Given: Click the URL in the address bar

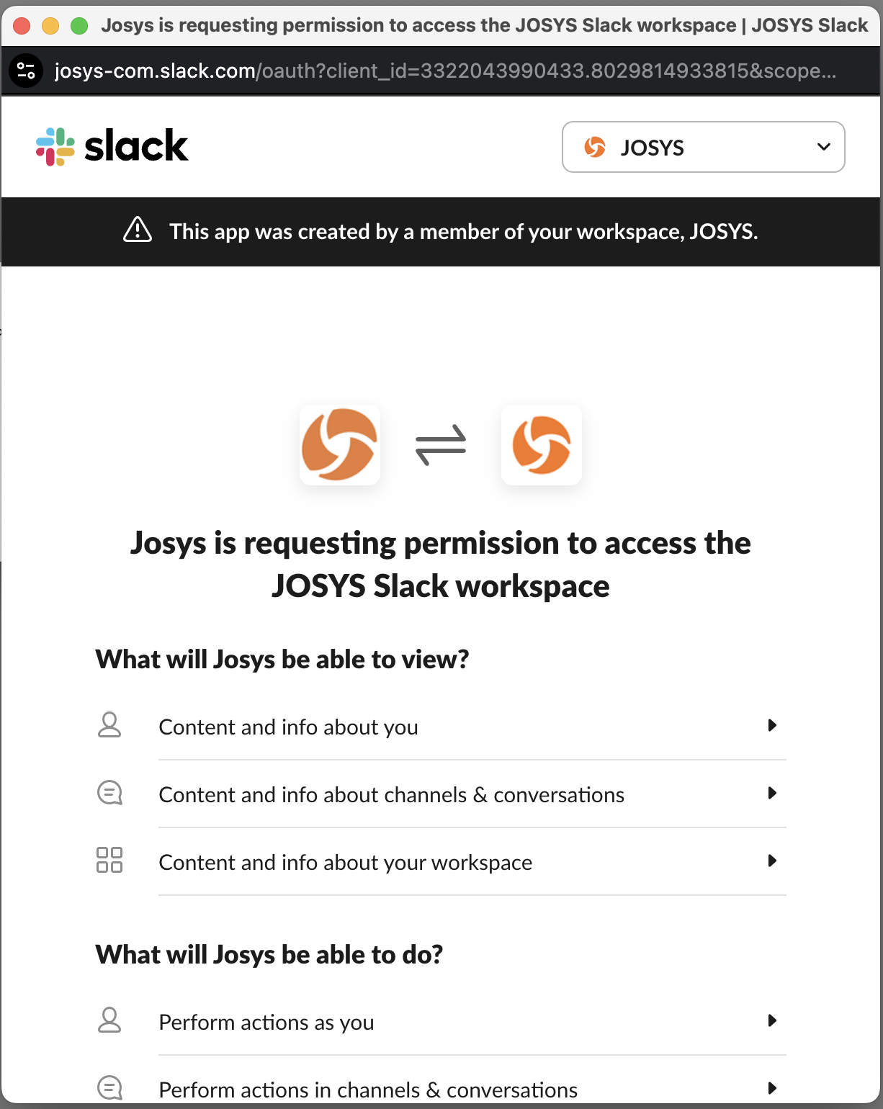Looking at the screenshot, I should pyautogui.click(x=444, y=71).
